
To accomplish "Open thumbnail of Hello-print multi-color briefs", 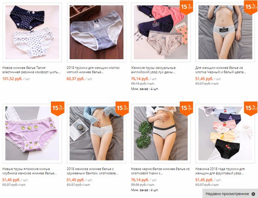I will 161,32.
